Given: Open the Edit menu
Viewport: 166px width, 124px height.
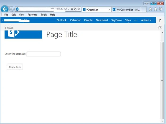Looking at the screenshot, I should point(14,15).
